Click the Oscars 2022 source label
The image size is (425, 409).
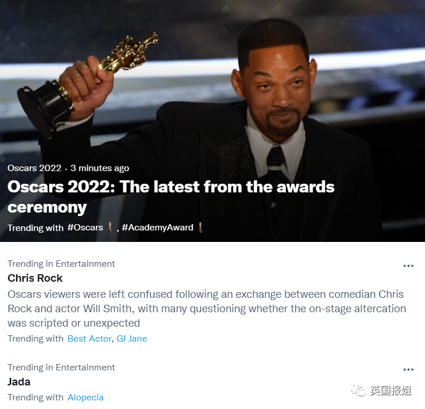[x=35, y=168]
